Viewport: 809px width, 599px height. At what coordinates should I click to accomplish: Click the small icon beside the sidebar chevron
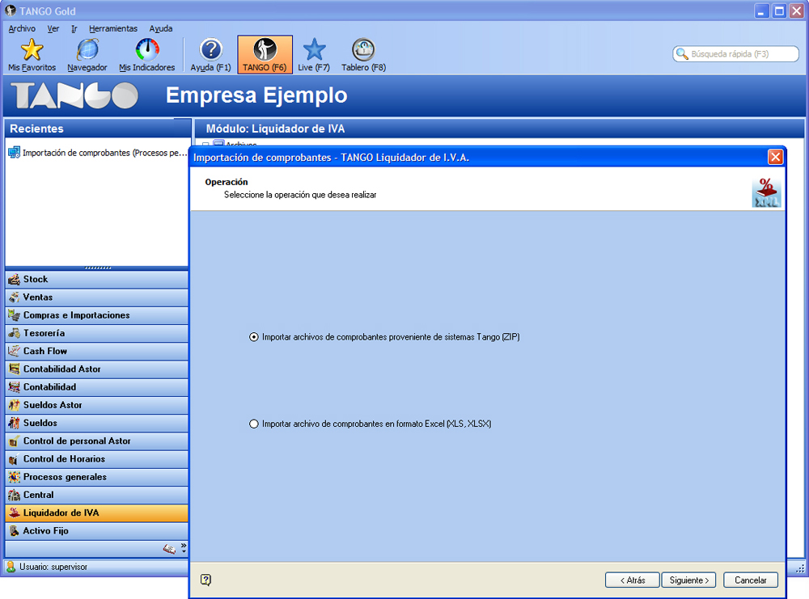(x=169, y=549)
